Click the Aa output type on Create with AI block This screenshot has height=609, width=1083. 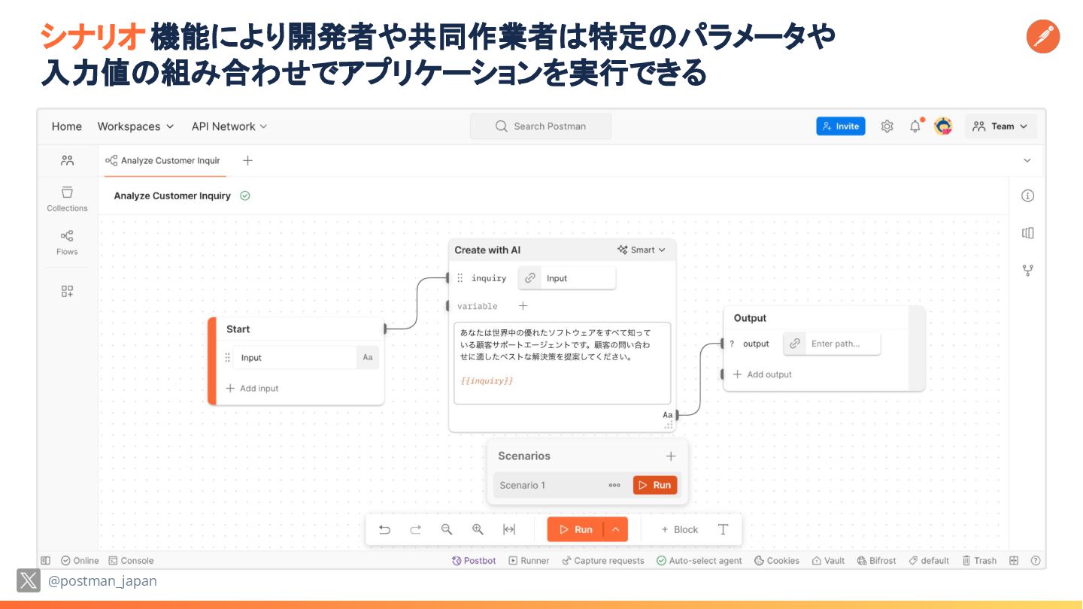pos(667,415)
